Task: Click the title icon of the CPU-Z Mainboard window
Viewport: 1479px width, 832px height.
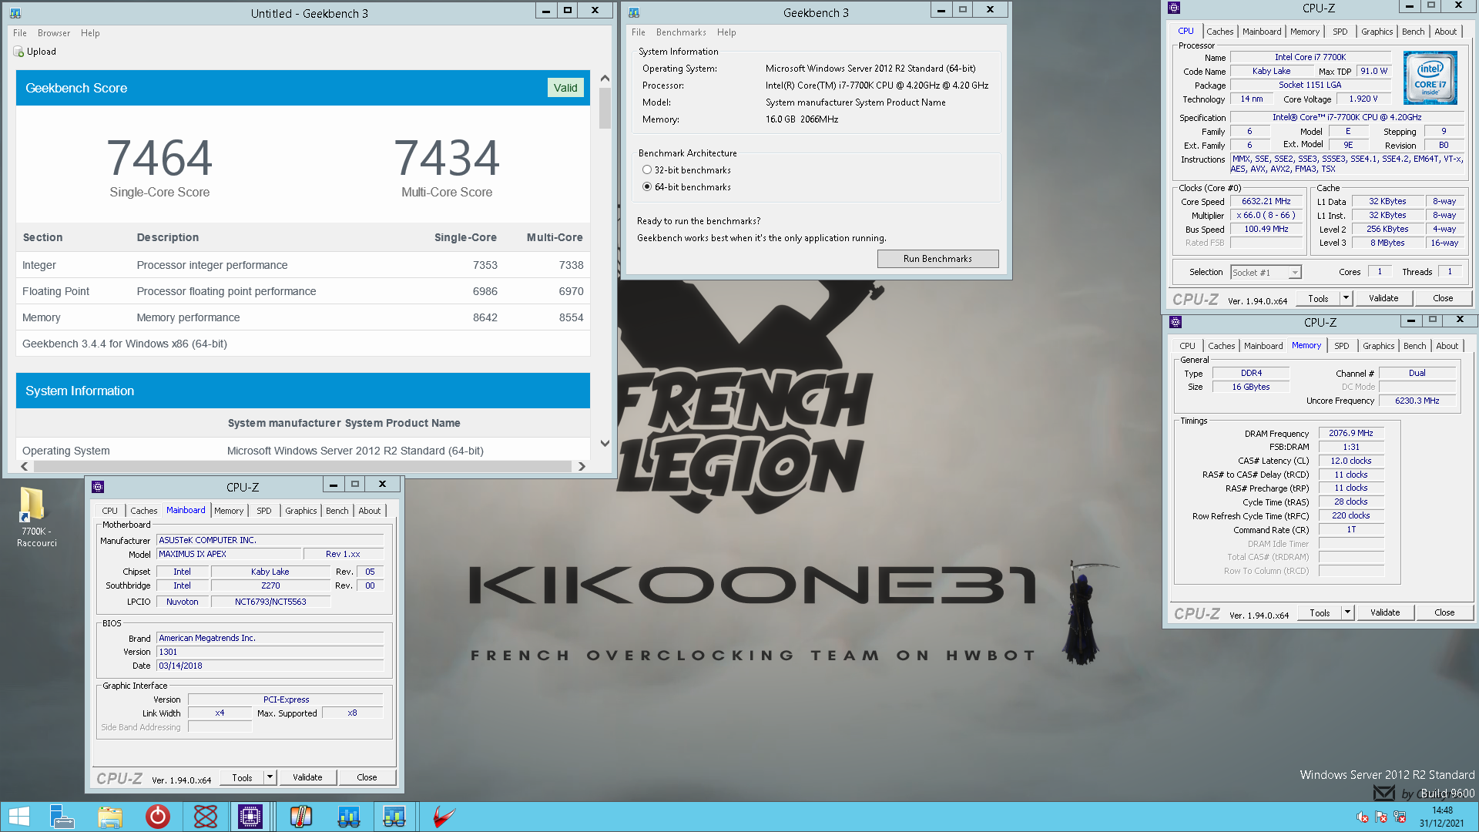Action: pyautogui.click(x=98, y=487)
